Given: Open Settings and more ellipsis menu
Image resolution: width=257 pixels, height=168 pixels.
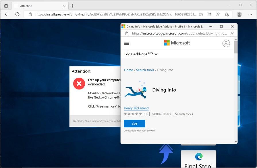Looking at the screenshot, I should tap(250, 14).
